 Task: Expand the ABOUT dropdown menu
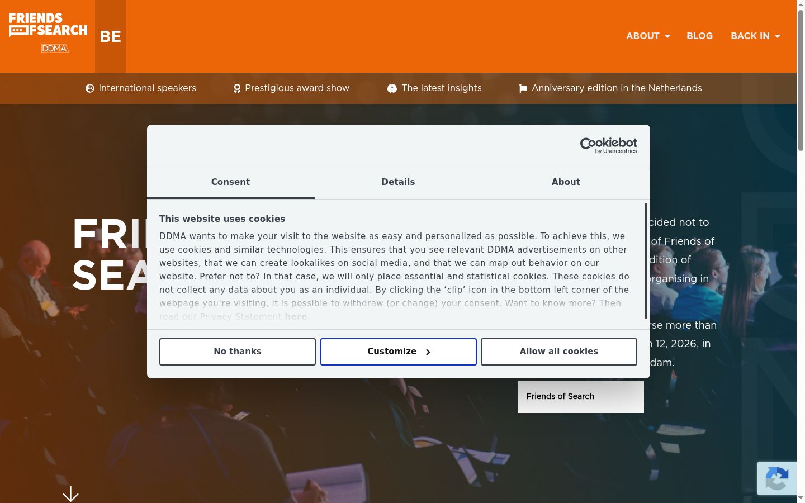[648, 36]
